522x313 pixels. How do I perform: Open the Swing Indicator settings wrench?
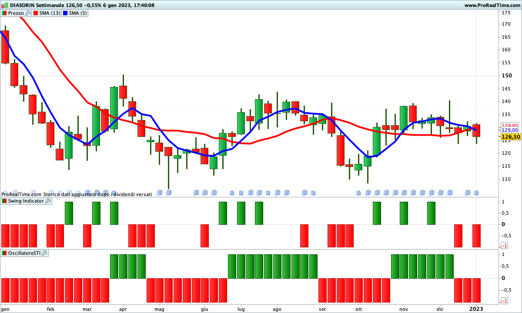pyautogui.click(x=48, y=201)
